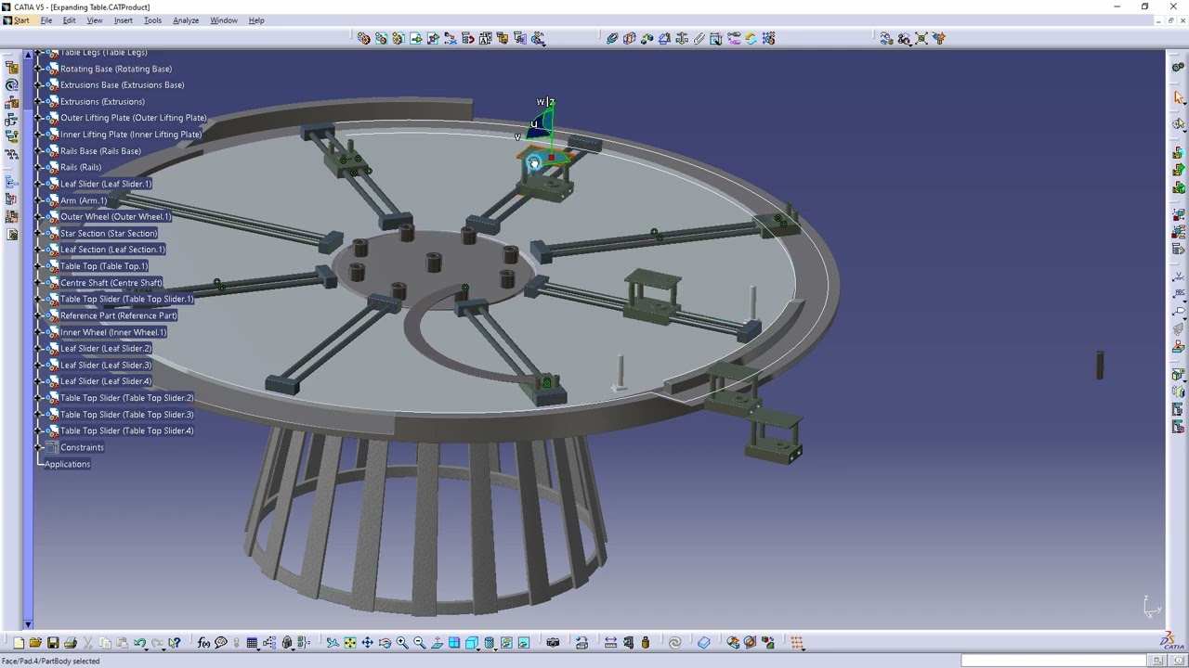Open the File menu
The width and height of the screenshot is (1189, 668).
coord(46,20)
